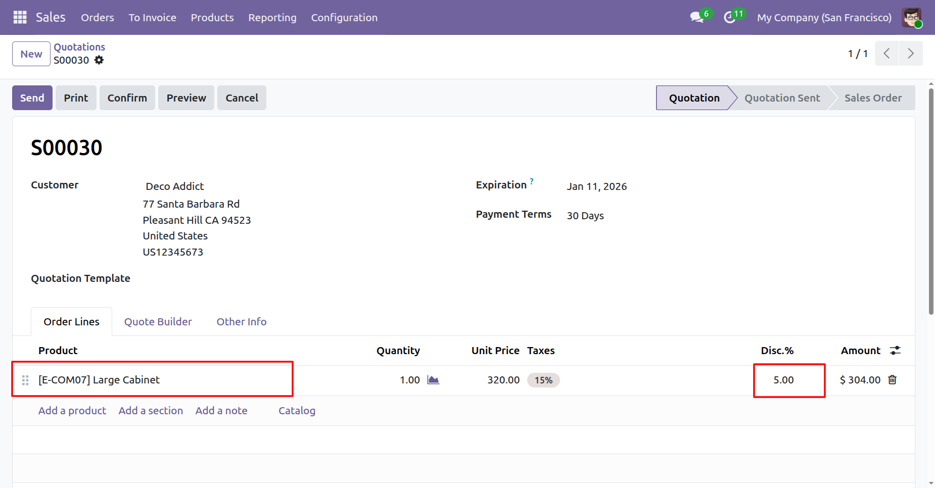Delete the Large Cabinet line with trash icon

(x=893, y=380)
